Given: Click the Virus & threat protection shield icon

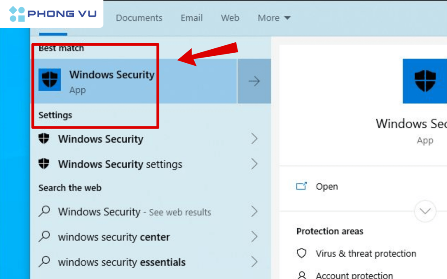Looking at the screenshot, I should coord(302,253).
